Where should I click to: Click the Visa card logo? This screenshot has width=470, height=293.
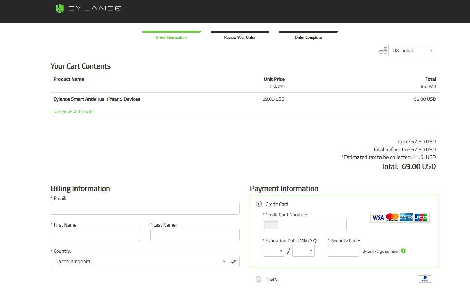[x=378, y=217]
